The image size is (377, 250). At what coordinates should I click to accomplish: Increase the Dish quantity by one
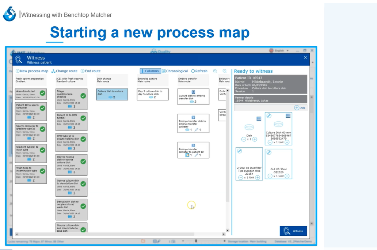click(x=255, y=139)
